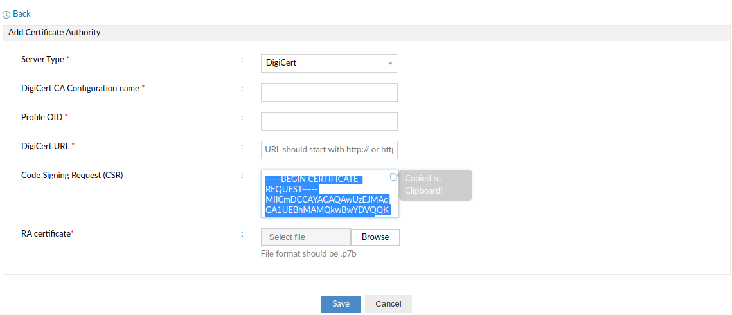This screenshot has width=732, height=315.
Task: Focus the DigiCert CA Configuration name field
Action: pyautogui.click(x=329, y=92)
